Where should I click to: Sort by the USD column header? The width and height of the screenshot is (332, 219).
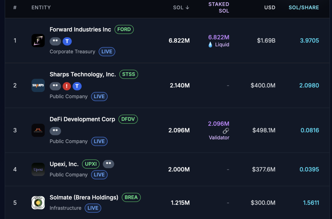tap(270, 8)
